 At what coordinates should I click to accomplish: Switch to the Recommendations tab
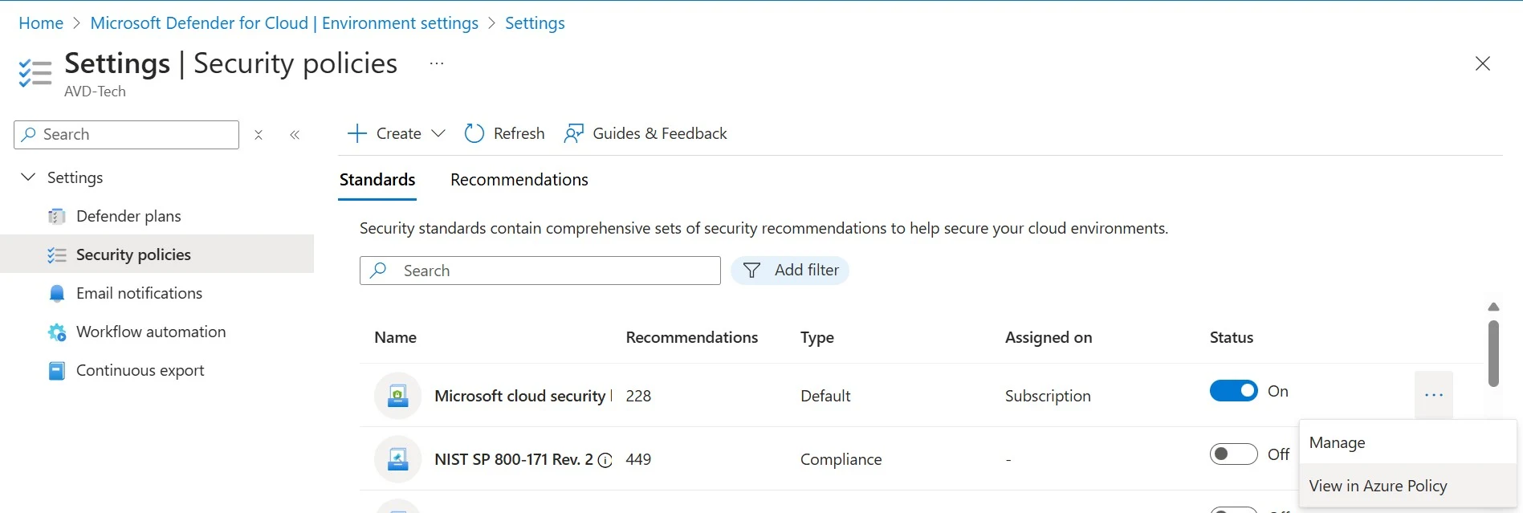point(519,180)
